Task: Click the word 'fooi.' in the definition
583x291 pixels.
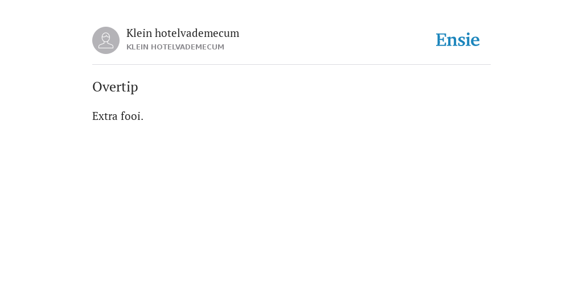Action: click(x=132, y=116)
